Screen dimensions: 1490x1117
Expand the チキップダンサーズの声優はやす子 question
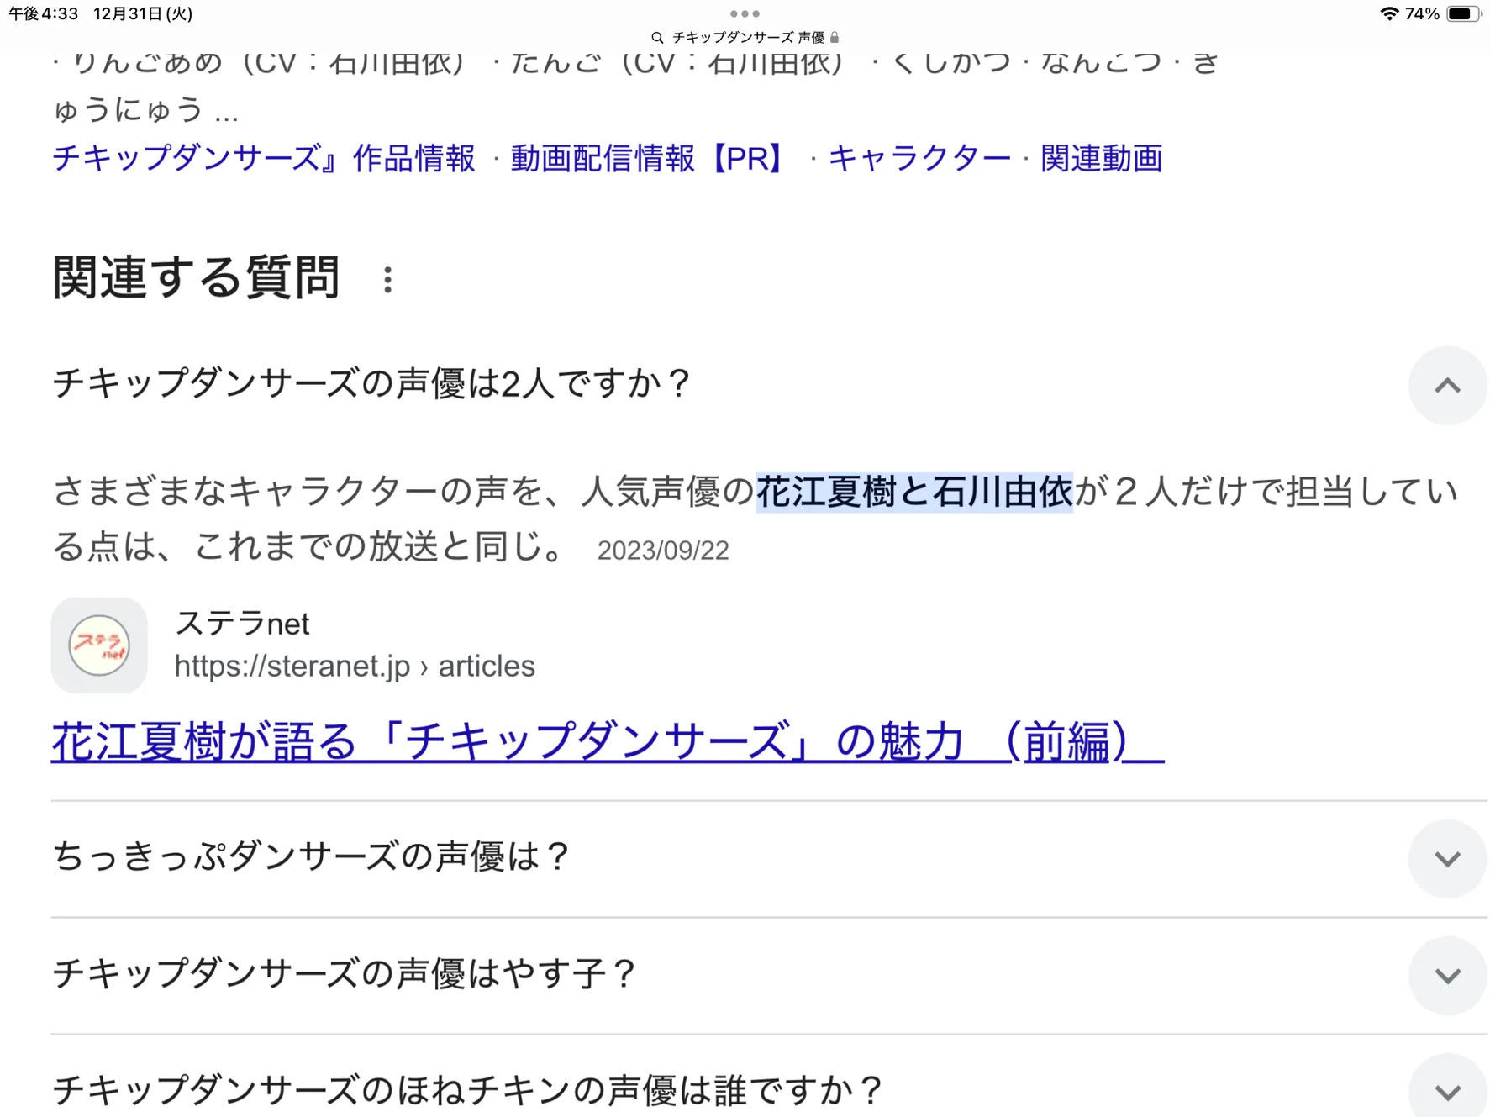tap(1447, 976)
